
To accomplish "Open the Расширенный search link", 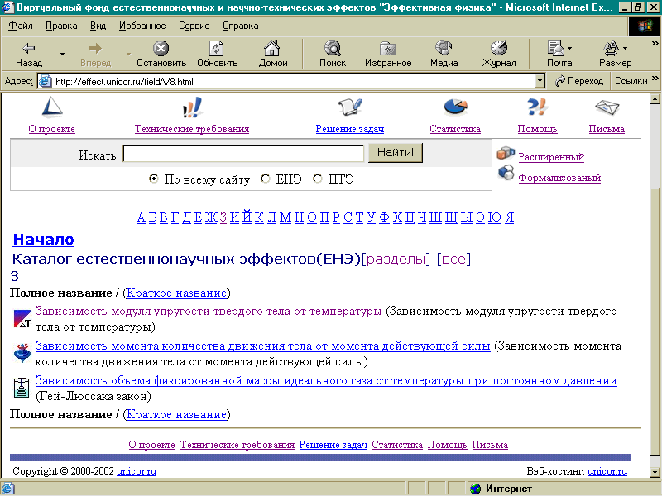I will [x=551, y=157].
